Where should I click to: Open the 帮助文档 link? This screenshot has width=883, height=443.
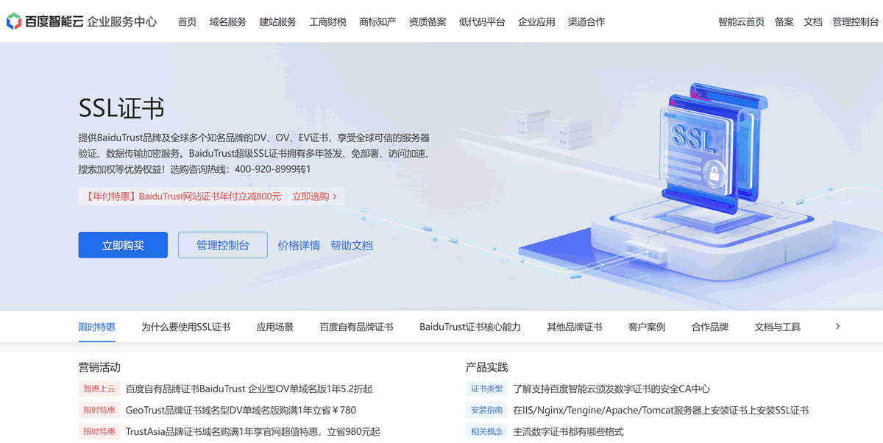click(352, 246)
